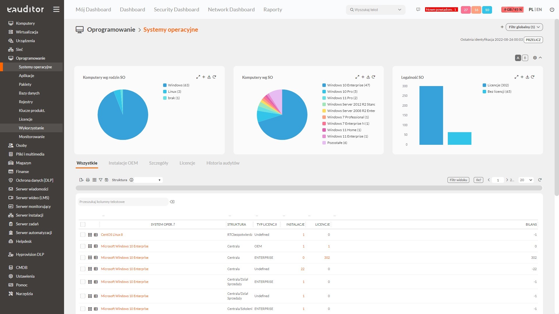Open Historia audytów tab
This screenshot has height=314, width=559.
coord(223,163)
